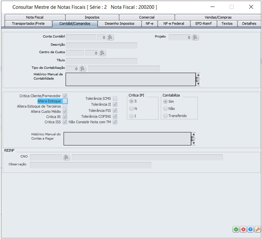The height and width of the screenshot is (239, 262).
Task: Toggle Não Consistir Nota com TM checkbox
Action: (115, 122)
